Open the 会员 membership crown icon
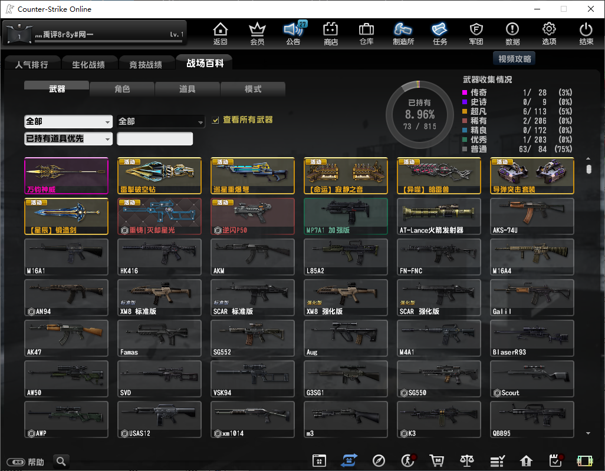Image resolution: width=605 pixels, height=471 pixels. pos(257,34)
